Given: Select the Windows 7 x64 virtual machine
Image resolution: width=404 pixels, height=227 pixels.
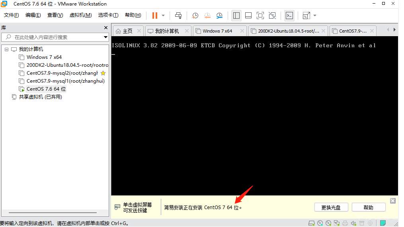Looking at the screenshot, I should coord(44,57).
